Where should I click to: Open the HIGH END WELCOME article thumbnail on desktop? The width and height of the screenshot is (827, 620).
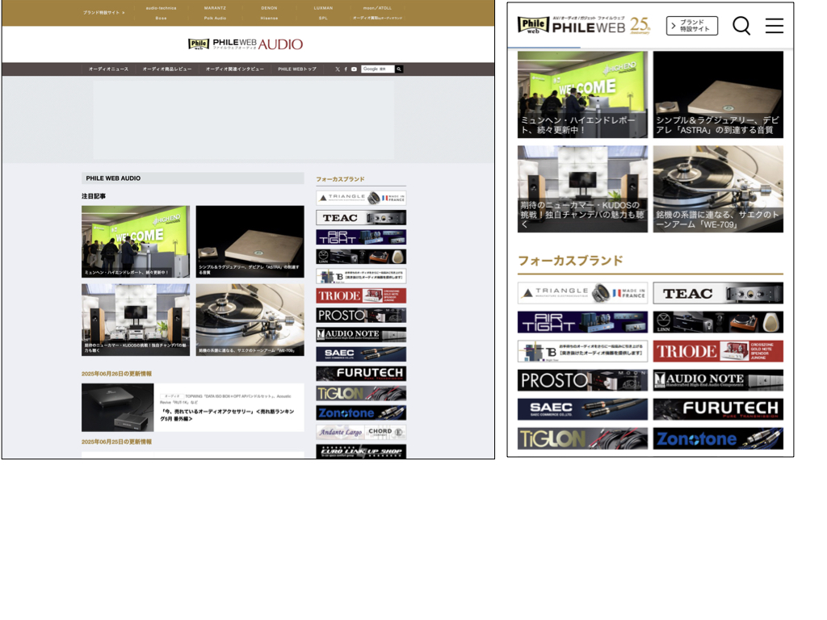point(136,241)
